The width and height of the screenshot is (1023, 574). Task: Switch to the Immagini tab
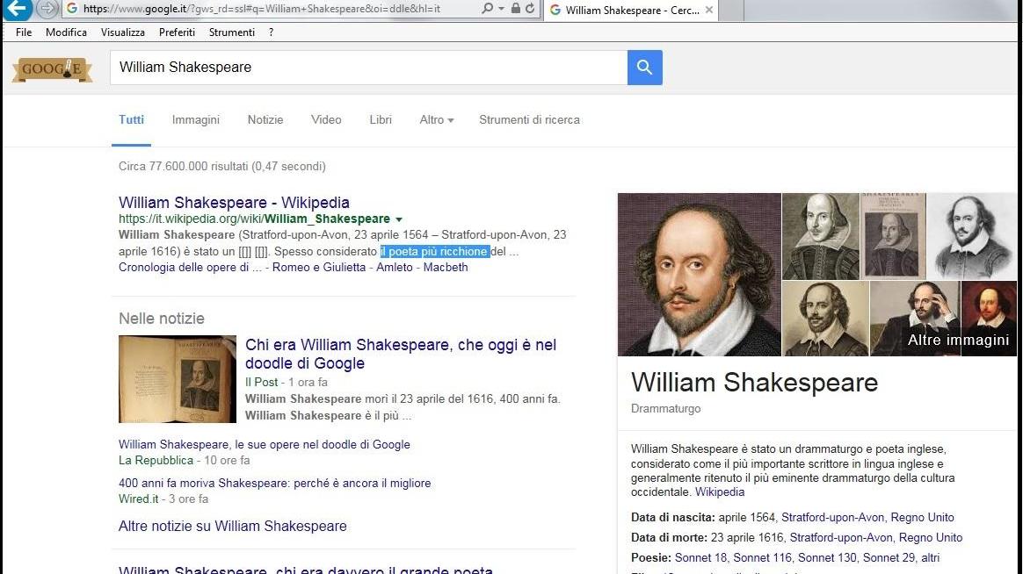[196, 120]
